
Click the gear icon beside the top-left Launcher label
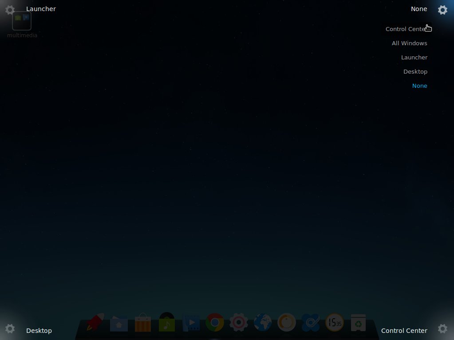[10, 10]
